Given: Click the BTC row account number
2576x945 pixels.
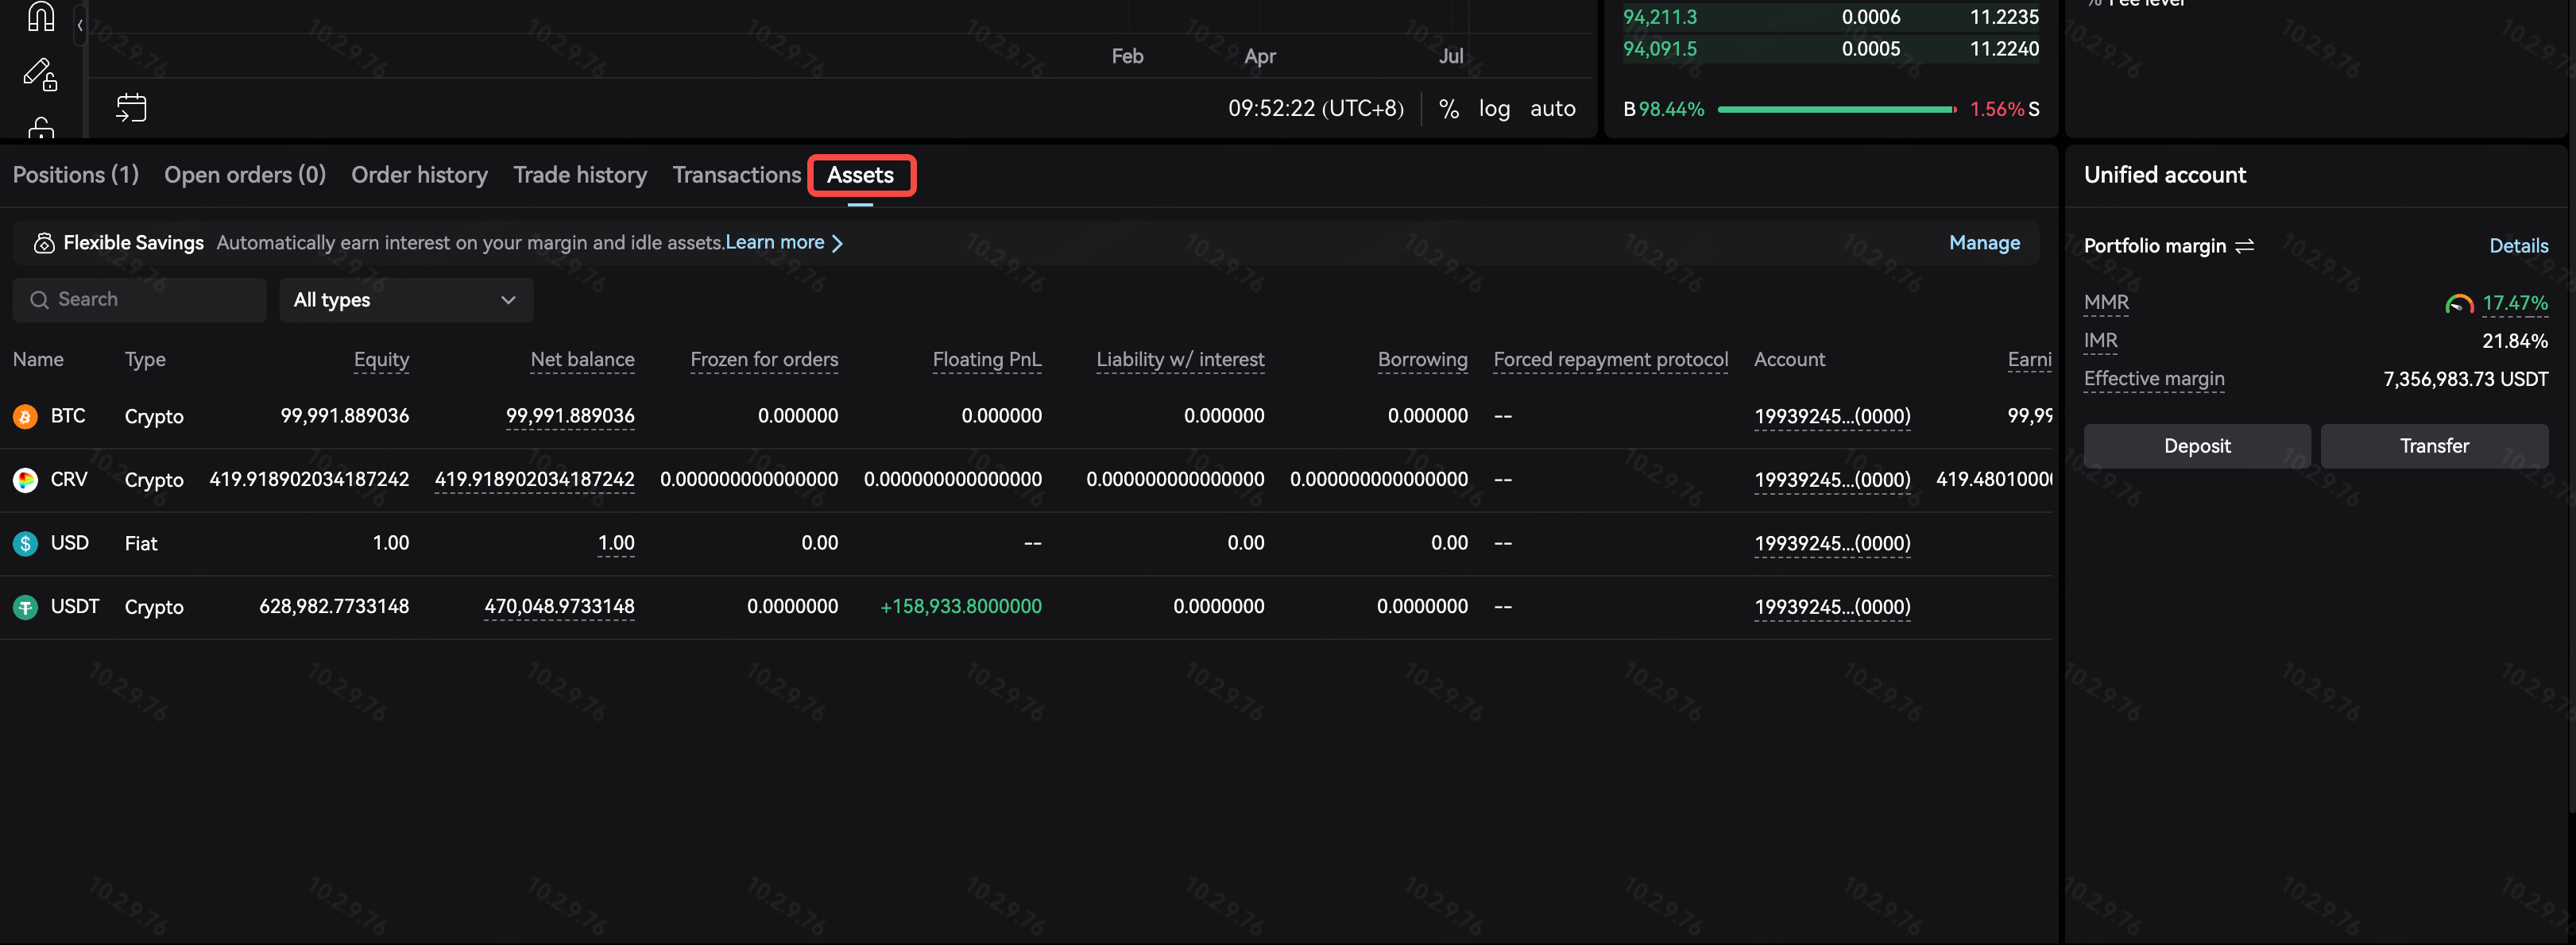Looking at the screenshot, I should pyautogui.click(x=1832, y=417).
